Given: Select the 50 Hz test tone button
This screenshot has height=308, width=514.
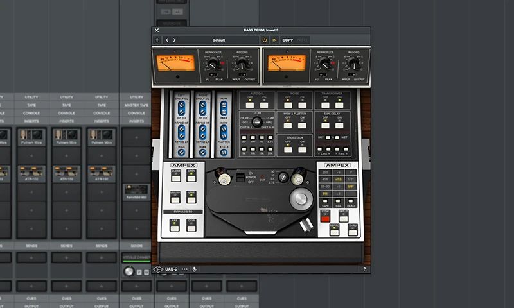Looking at the screenshot, I should click(244, 137).
